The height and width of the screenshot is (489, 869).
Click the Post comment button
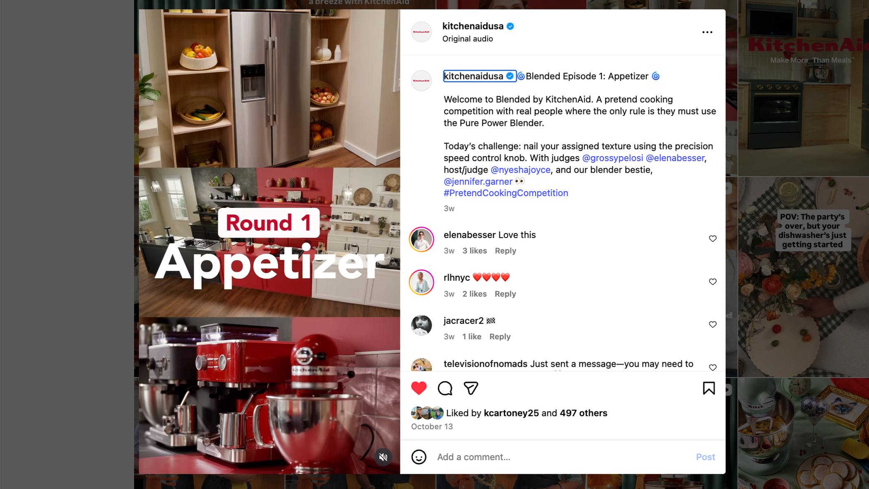click(705, 457)
